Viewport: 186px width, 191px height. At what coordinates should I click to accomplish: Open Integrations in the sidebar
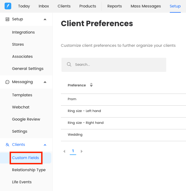point(23,32)
